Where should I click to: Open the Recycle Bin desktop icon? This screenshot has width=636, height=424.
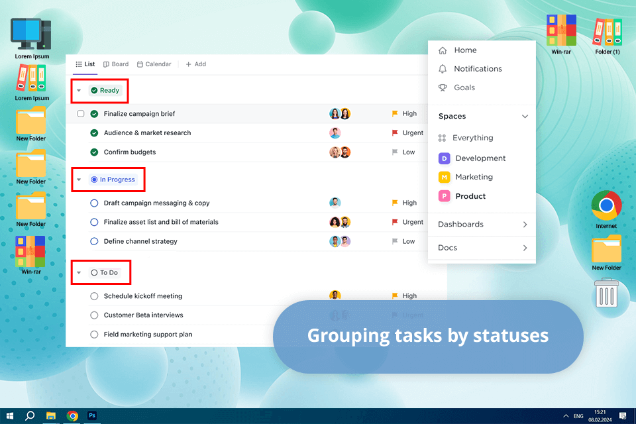(x=606, y=293)
